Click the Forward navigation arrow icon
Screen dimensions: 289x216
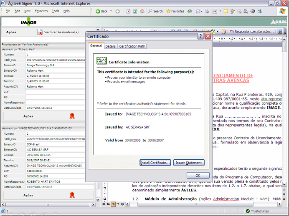[117, 11]
